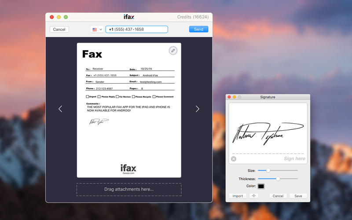Click the Sender name on cover page
Viewport: 352px width, 220px height.
click(100, 82)
